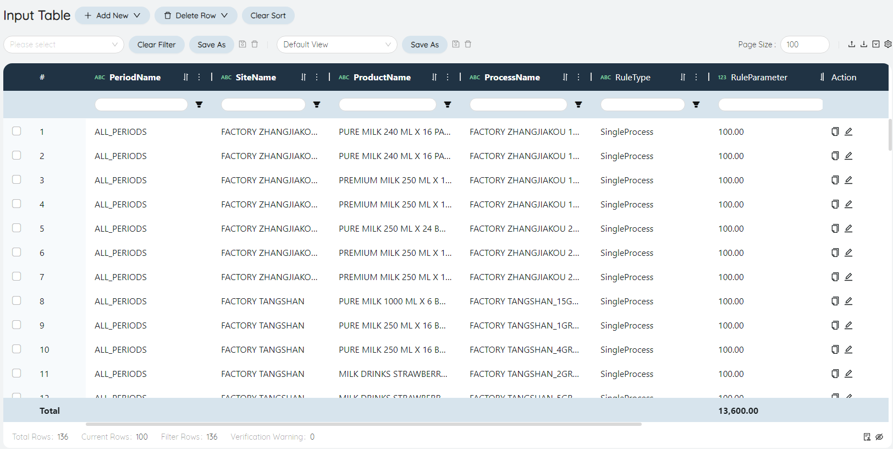
Task: Open ProcessName column three-dot menu
Action: [x=578, y=77]
